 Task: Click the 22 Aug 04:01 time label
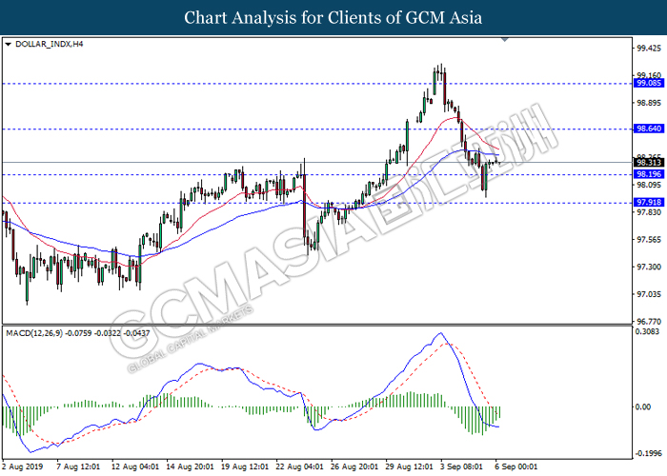coord(299,466)
